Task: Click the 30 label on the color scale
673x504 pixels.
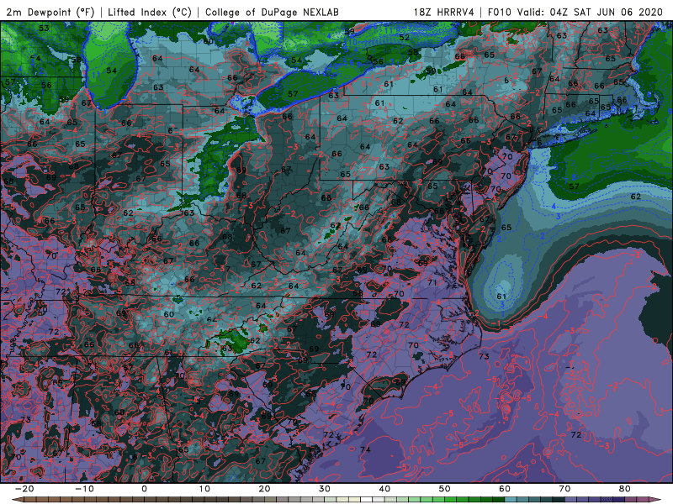Action: click(x=325, y=489)
